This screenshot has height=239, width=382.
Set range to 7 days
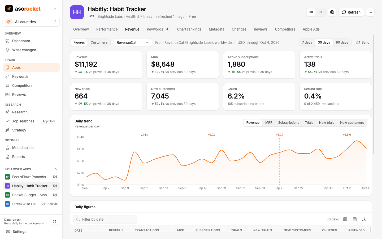click(x=307, y=42)
